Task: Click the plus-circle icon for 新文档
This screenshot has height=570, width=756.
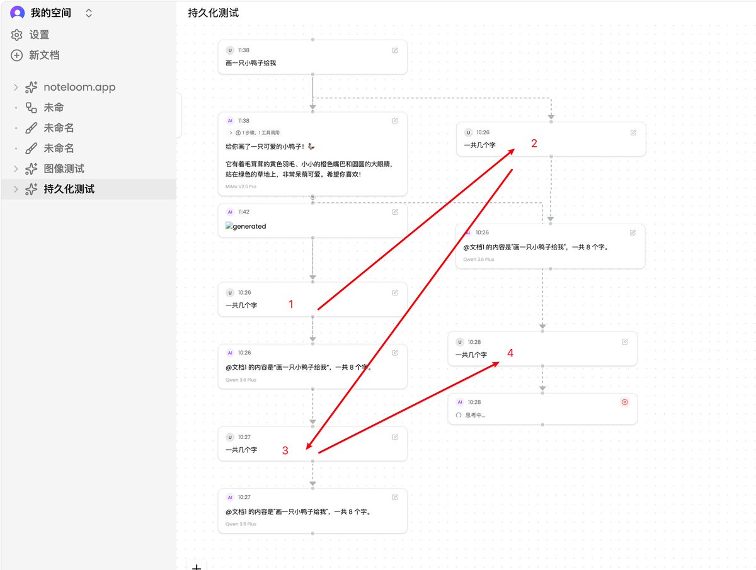Action: [x=17, y=55]
